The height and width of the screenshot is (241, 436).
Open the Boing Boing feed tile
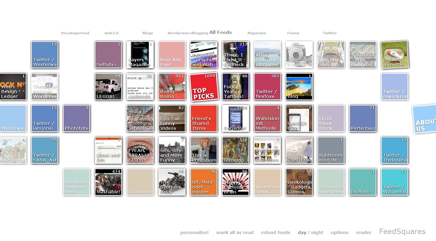(x=172, y=87)
